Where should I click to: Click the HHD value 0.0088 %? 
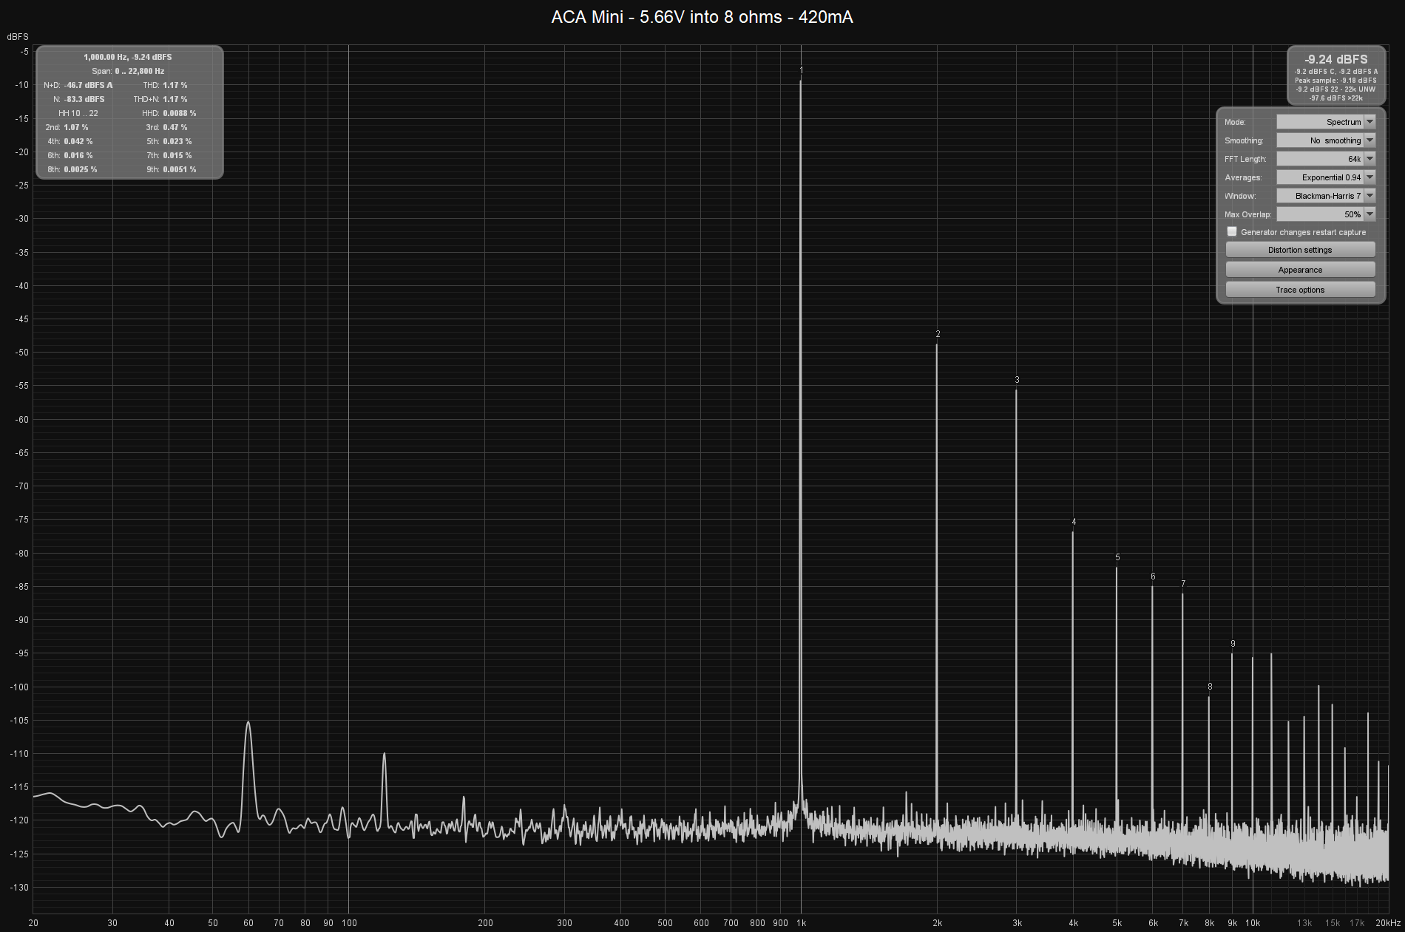[180, 113]
